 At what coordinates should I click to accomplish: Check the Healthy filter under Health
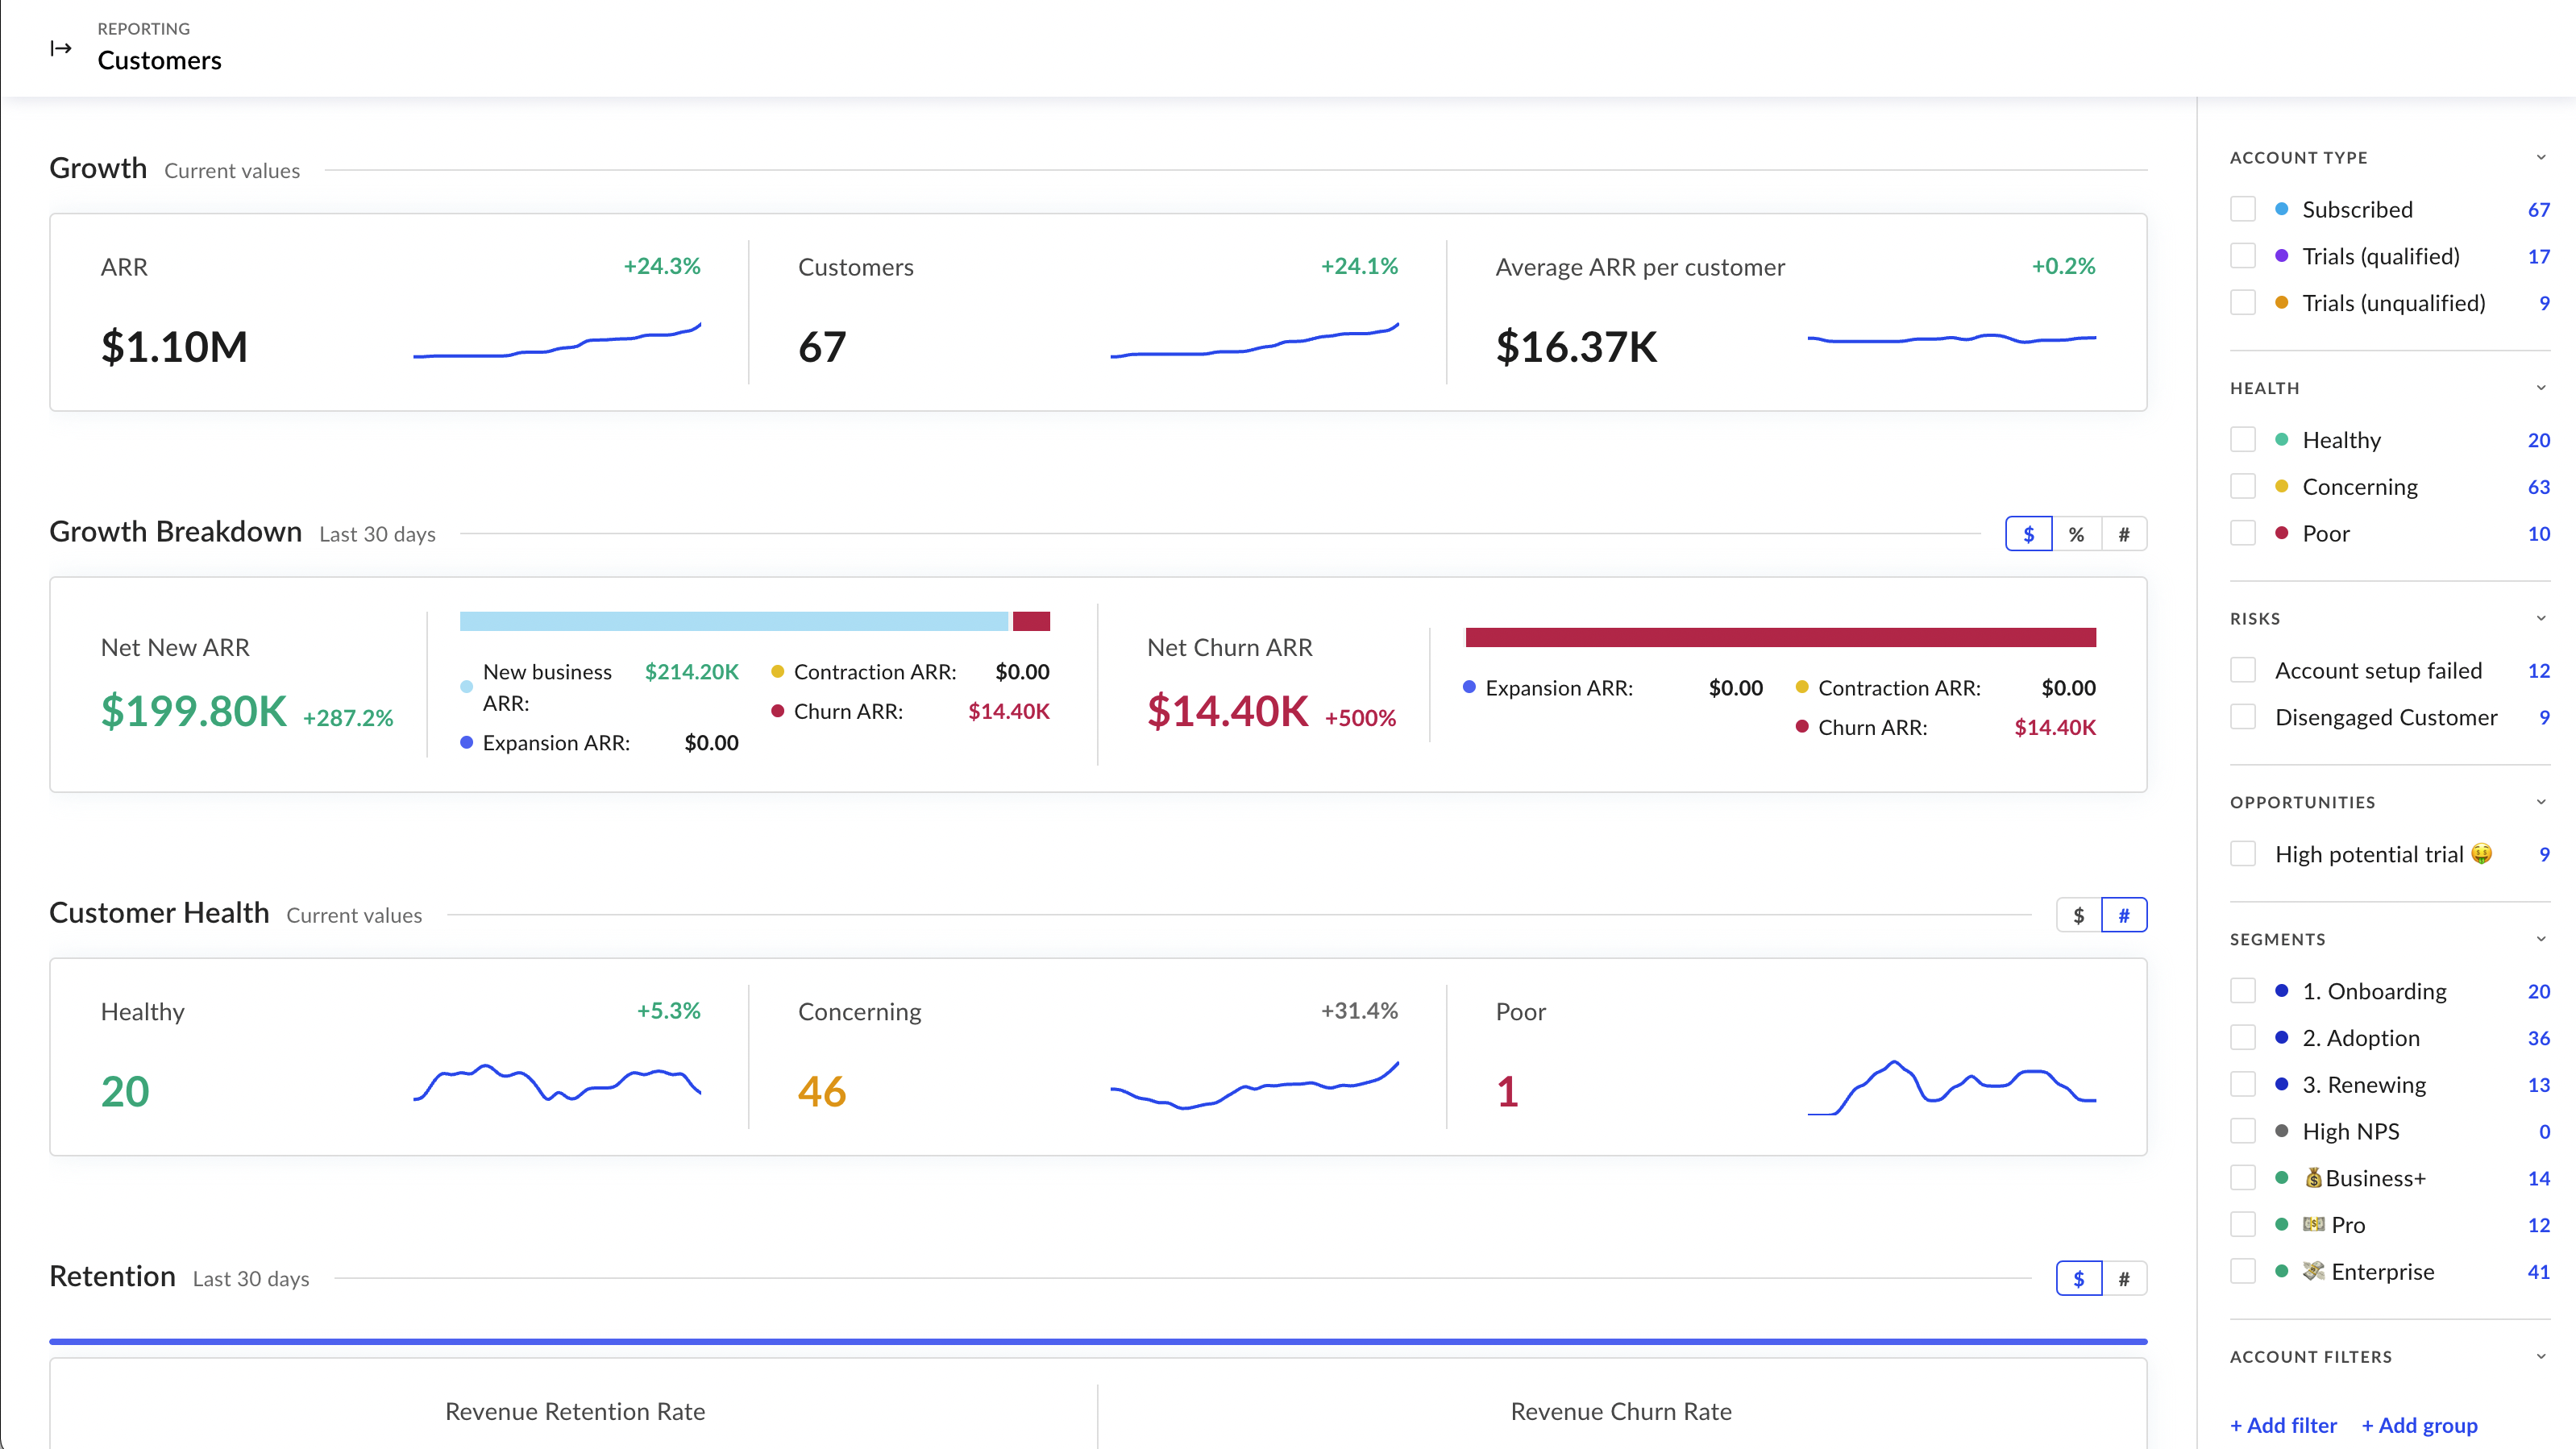coord(2243,439)
